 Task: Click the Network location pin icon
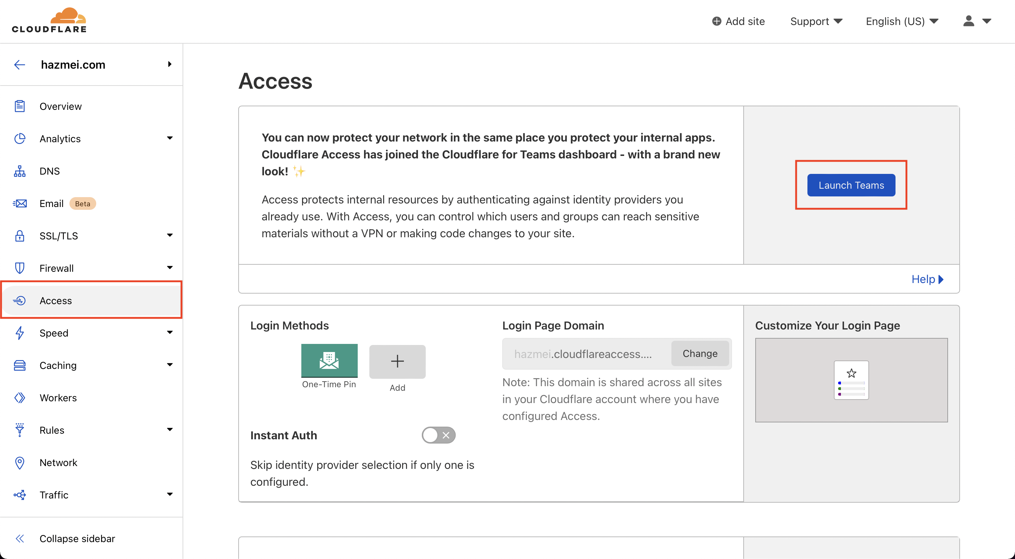pos(19,463)
